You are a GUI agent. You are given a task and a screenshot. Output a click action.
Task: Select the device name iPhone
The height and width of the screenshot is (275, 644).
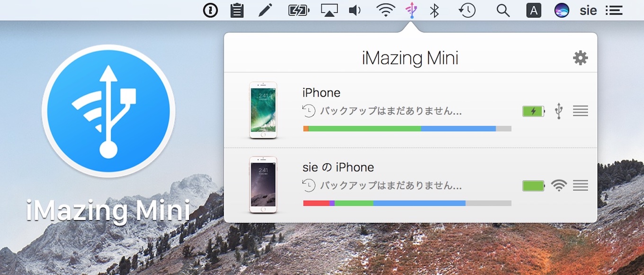(321, 92)
